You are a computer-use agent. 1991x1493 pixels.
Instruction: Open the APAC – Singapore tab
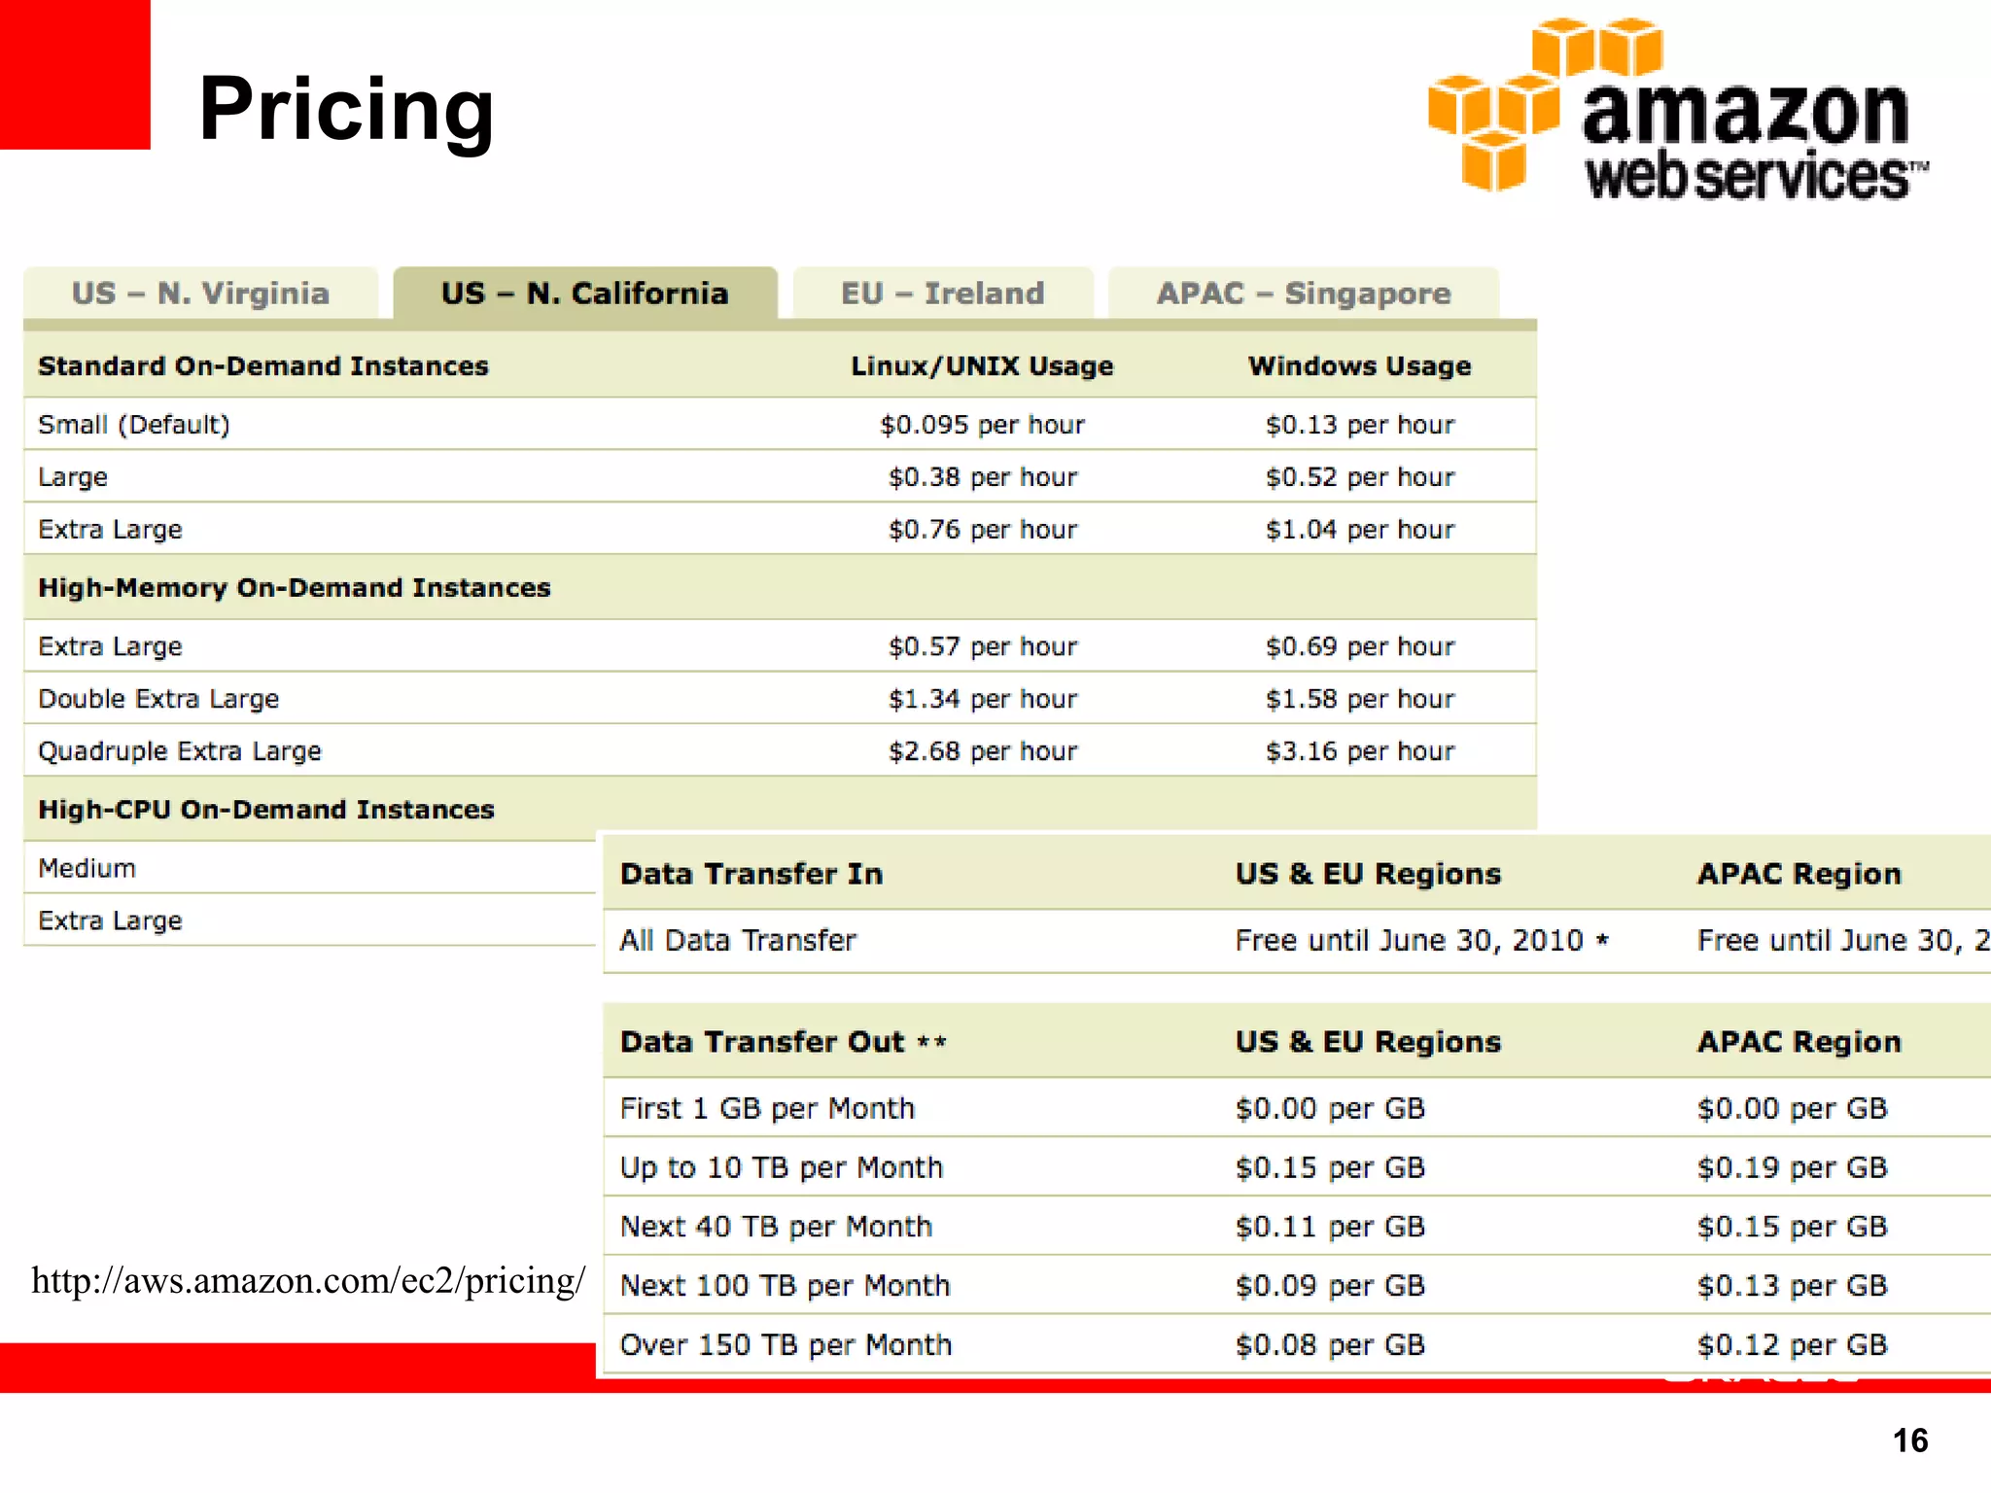coord(1304,293)
